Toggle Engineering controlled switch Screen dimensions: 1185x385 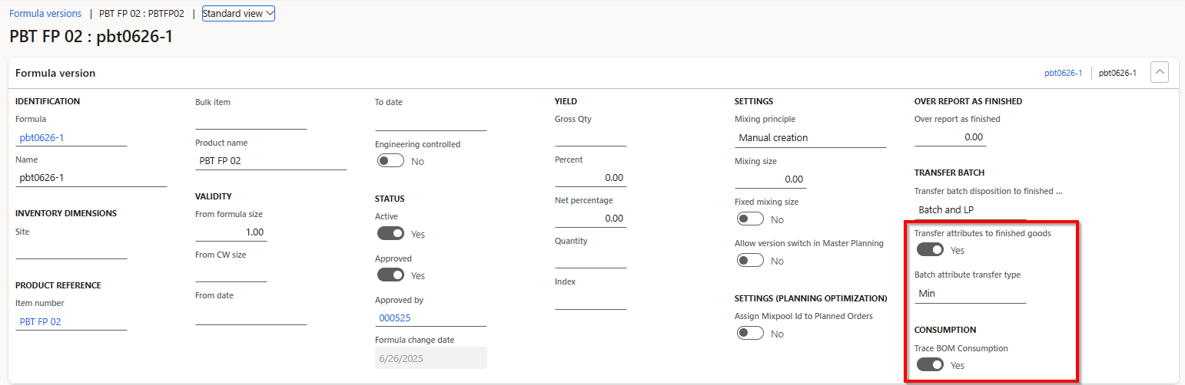pyautogui.click(x=391, y=161)
